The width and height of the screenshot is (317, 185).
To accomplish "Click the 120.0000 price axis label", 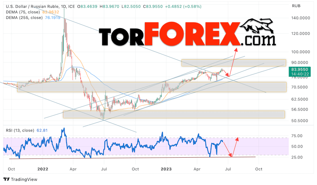I will tap(301, 34).
